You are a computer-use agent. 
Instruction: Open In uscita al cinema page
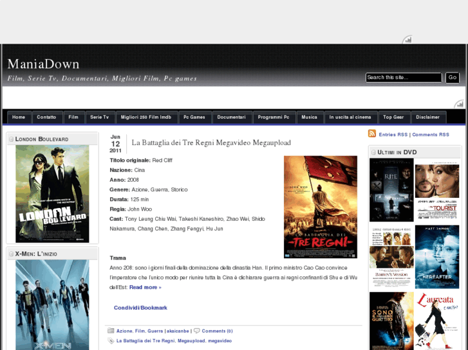click(350, 117)
